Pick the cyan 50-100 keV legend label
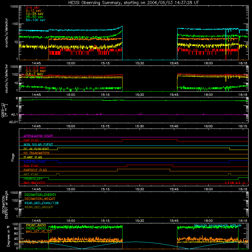Viewport: 252px width, 252px height. 36,20
